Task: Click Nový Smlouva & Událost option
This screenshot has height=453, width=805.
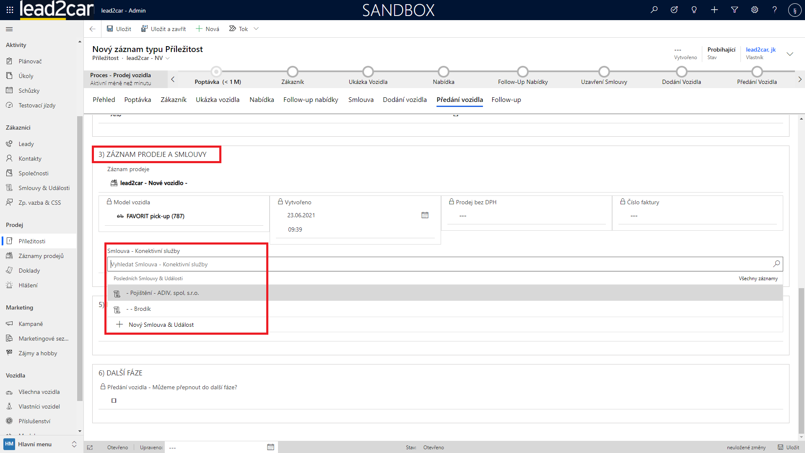Action: (161, 325)
